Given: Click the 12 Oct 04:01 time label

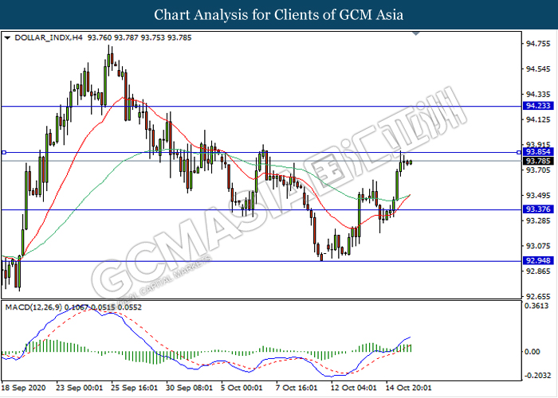Looking at the screenshot, I should click(x=353, y=388).
